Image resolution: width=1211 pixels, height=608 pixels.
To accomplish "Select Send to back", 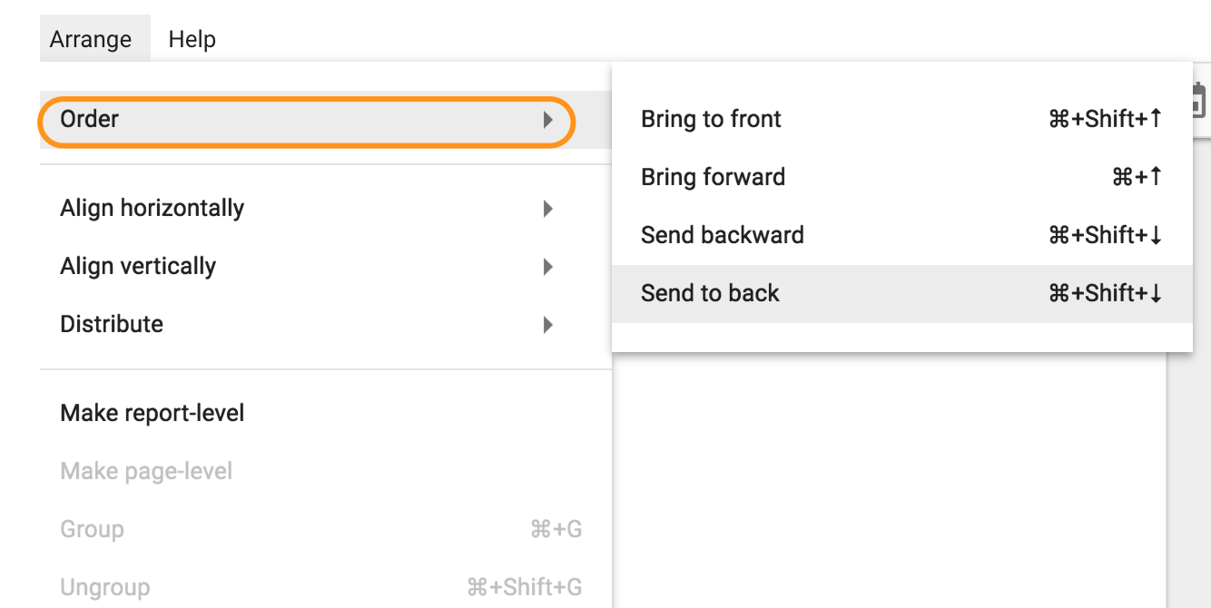I will coord(710,293).
